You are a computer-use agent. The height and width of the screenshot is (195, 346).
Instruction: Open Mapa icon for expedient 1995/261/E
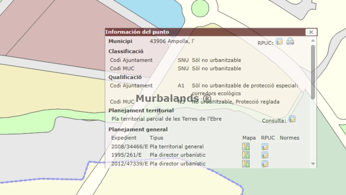click(246, 155)
